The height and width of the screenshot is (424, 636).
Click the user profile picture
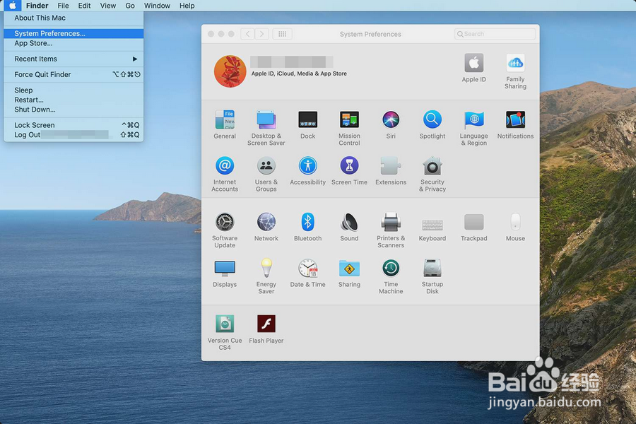point(230,71)
